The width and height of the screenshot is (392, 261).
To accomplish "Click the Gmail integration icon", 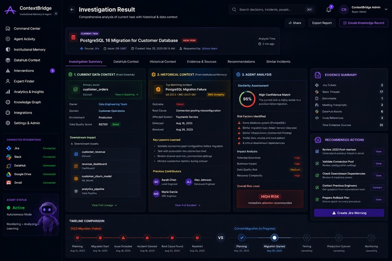I will click(9, 183).
